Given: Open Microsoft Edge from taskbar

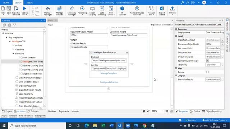Looking at the screenshot, I should pyautogui.click(x=87, y=126).
